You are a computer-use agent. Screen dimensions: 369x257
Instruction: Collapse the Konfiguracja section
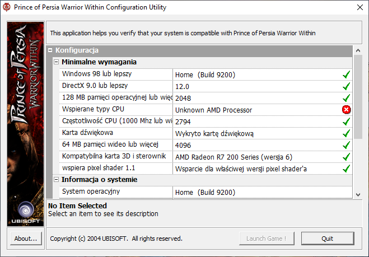pos(50,50)
